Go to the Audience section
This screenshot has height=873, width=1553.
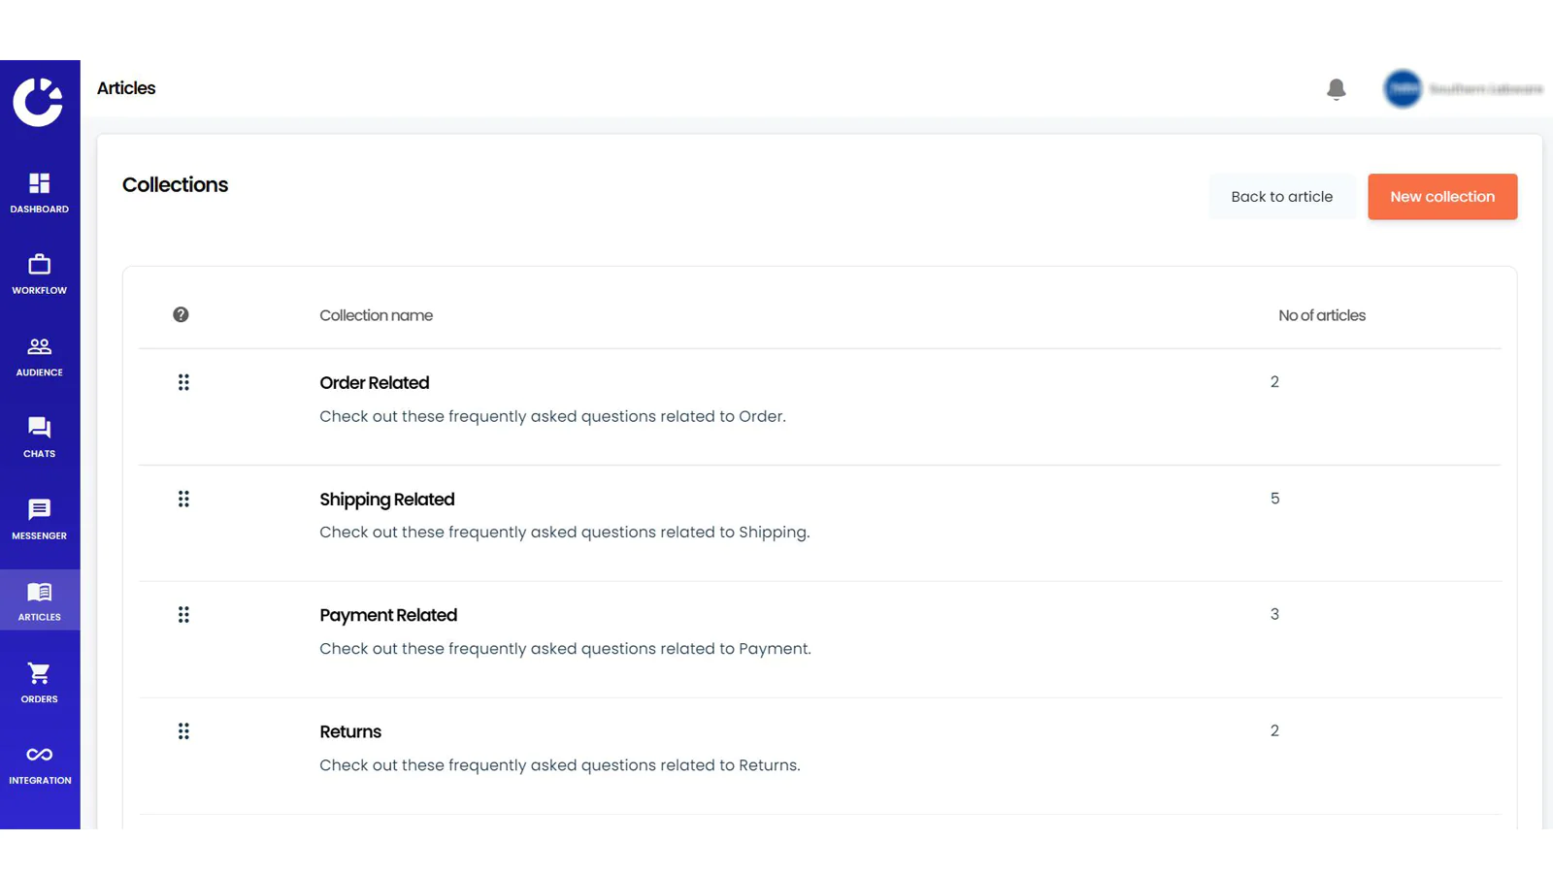(39, 356)
